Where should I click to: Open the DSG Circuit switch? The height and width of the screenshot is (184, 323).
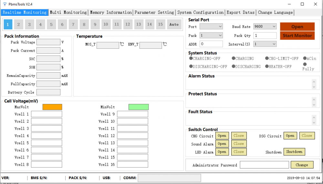pyautogui.click(x=290, y=136)
